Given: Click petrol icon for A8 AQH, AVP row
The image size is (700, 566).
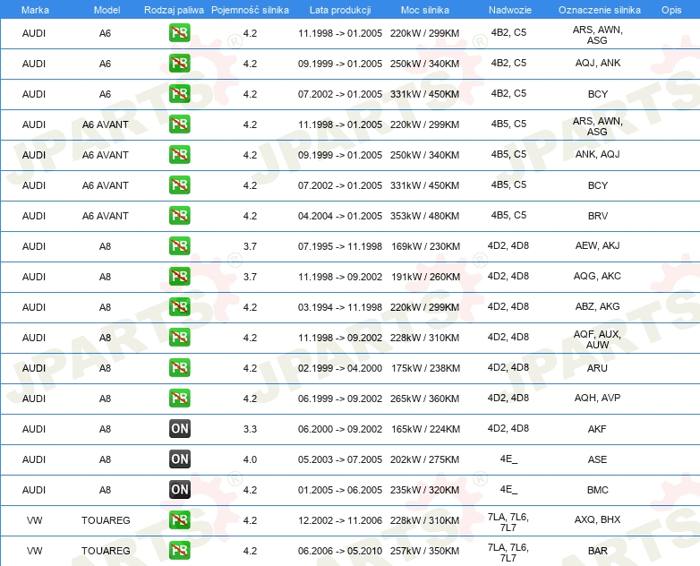Looking at the screenshot, I should click(x=179, y=398).
